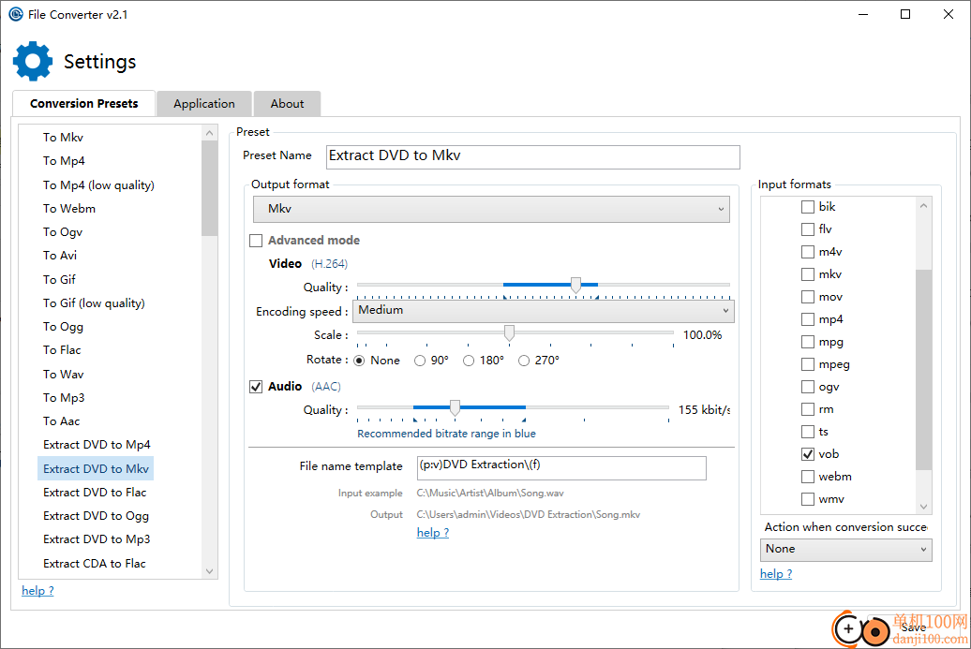971x649 pixels.
Task: Check the mpeg input format
Action: coord(808,364)
